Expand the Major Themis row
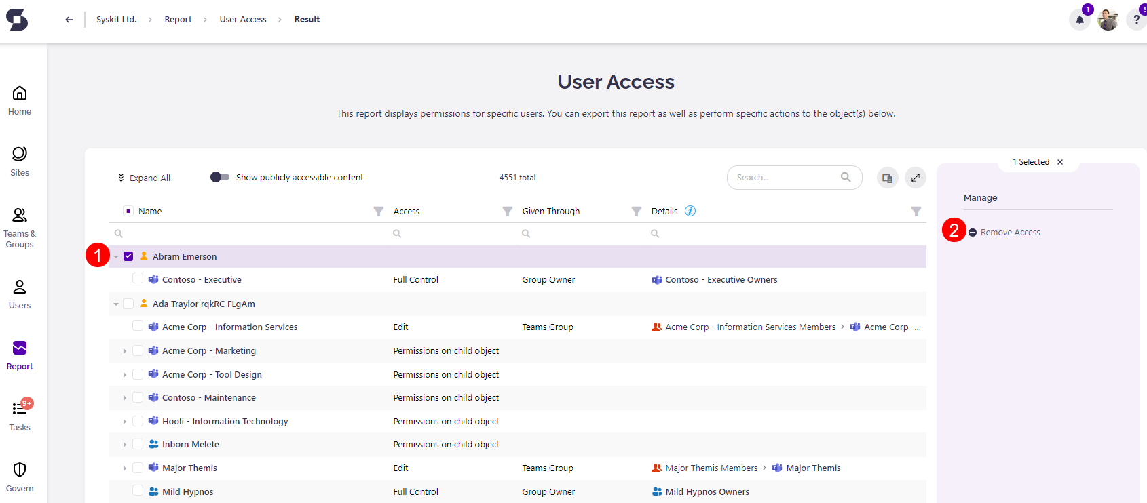 tap(125, 468)
